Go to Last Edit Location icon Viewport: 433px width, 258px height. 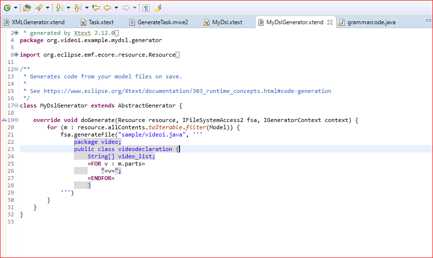click(x=96, y=8)
